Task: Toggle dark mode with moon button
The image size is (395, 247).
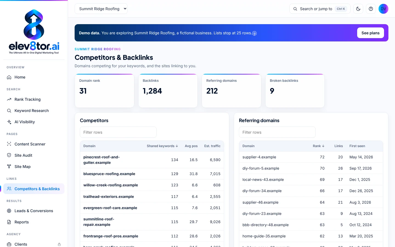Action: coord(358,9)
